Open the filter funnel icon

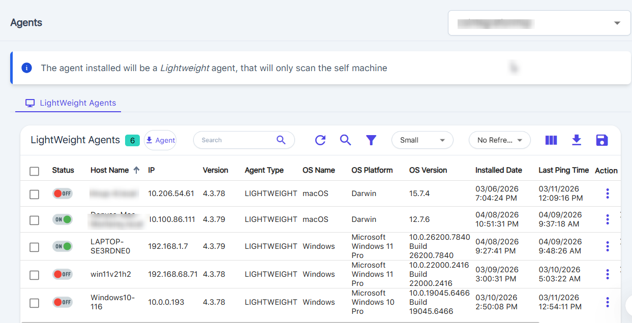point(371,140)
